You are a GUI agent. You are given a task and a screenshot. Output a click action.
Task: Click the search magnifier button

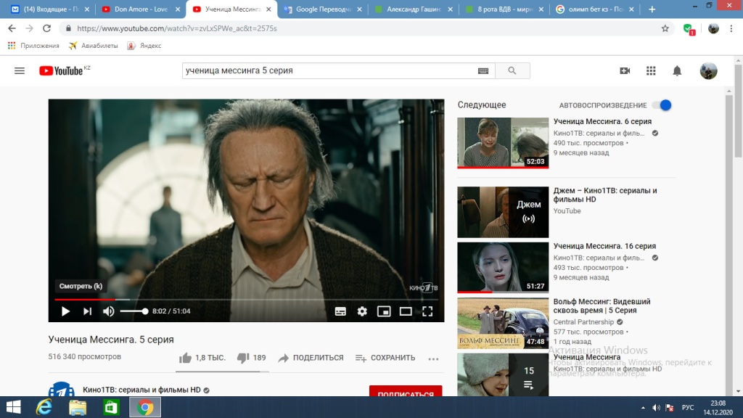(x=512, y=70)
